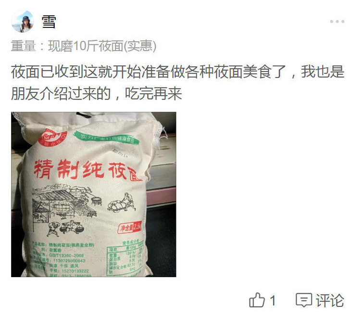The image size is (351, 318).
Task: Click the red 精制纯莜面 title on the photo
Action: [x=88, y=170]
